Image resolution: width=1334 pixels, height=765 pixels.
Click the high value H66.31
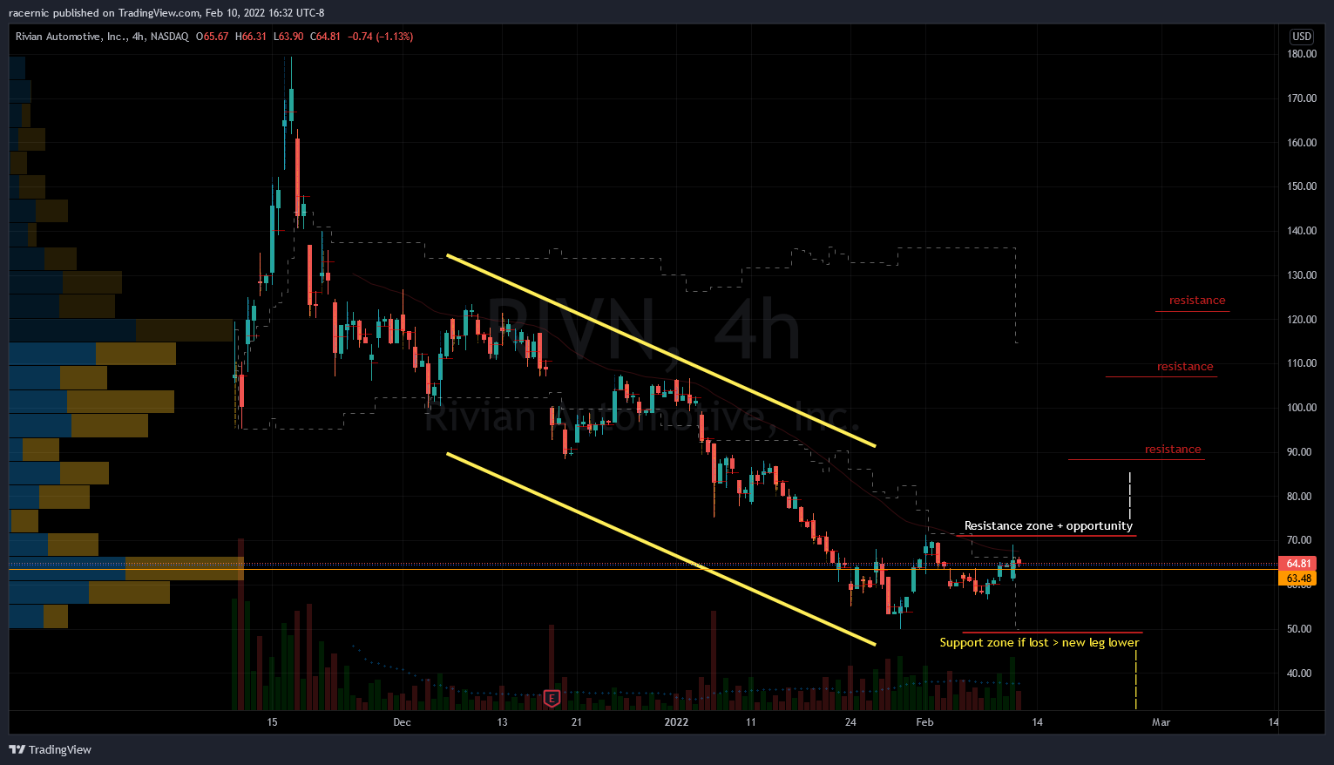click(251, 37)
